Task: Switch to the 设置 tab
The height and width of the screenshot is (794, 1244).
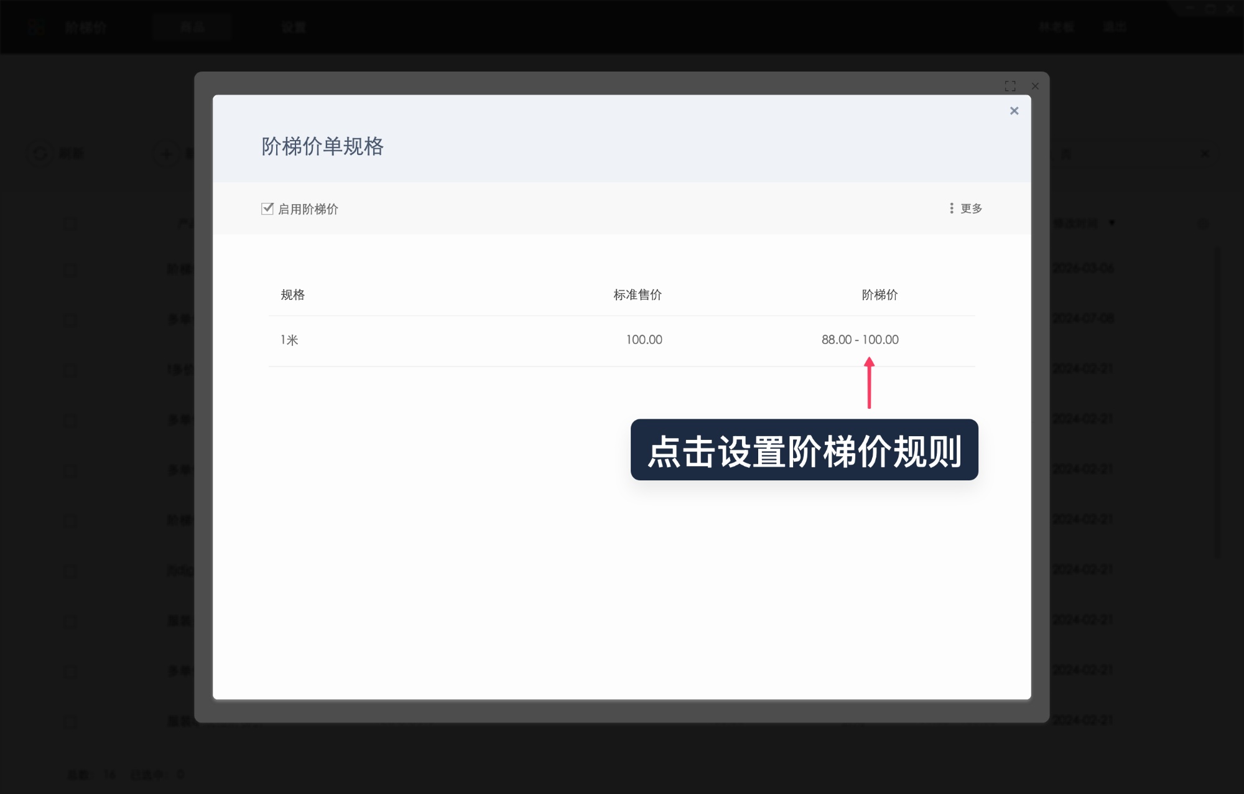Action: coord(295,27)
